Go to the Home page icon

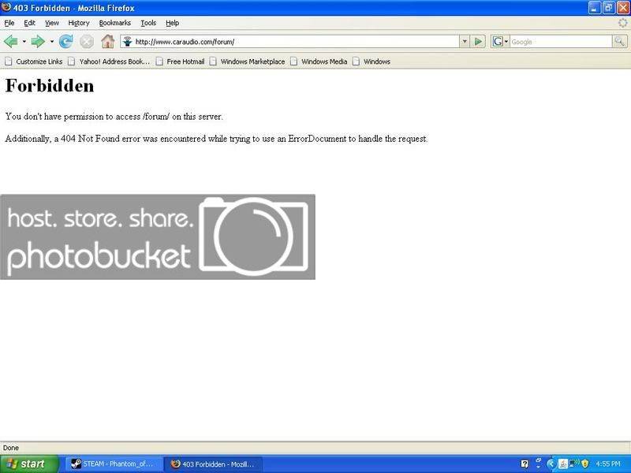point(107,41)
